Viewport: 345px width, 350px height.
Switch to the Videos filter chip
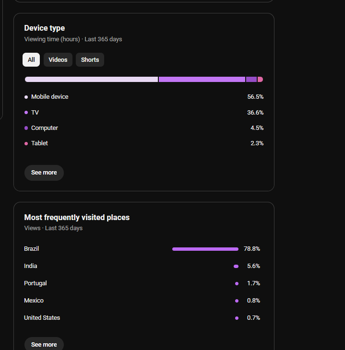click(58, 59)
